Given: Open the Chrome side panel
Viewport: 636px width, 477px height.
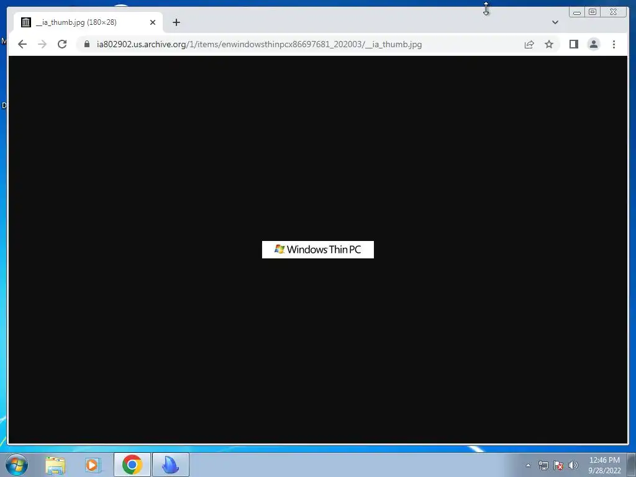Looking at the screenshot, I should (573, 44).
